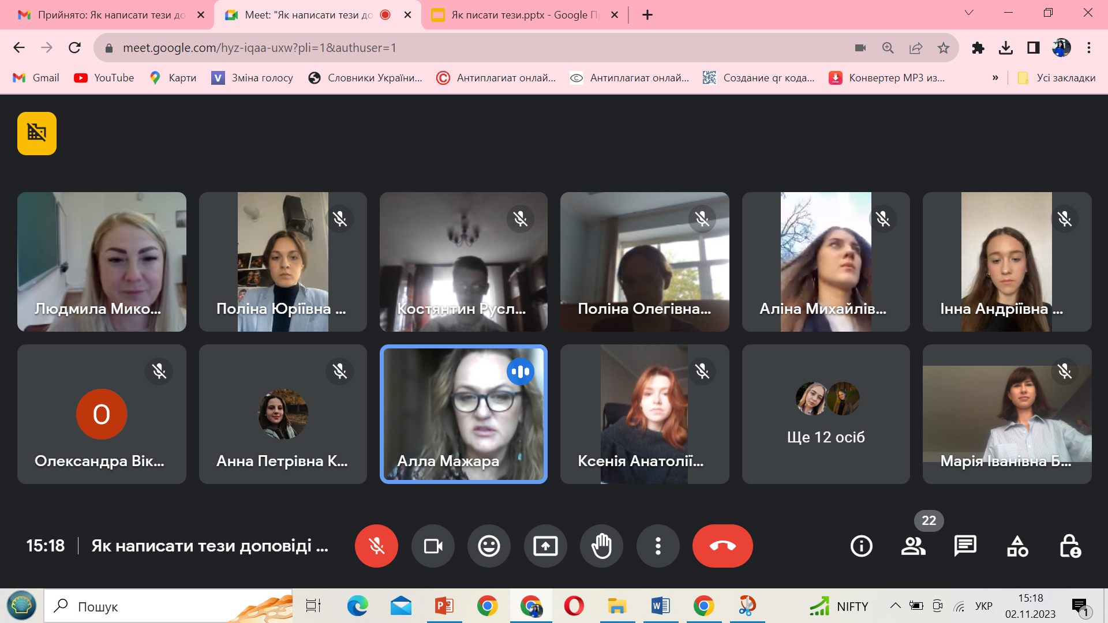
Task: Toggle your camera off
Action: click(x=433, y=546)
